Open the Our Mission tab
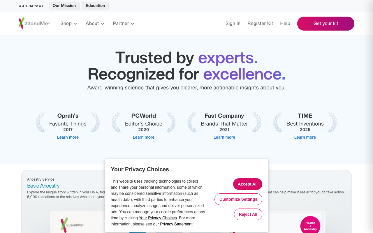373x233 pixels. 64,6
